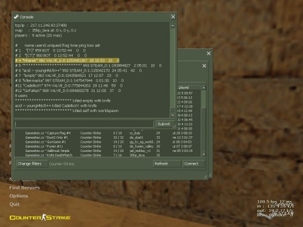Sort by the played column header arrow

tap(204, 88)
